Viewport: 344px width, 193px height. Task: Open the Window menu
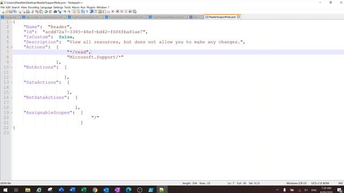pos(102,7)
